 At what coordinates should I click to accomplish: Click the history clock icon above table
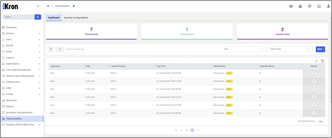(322, 61)
